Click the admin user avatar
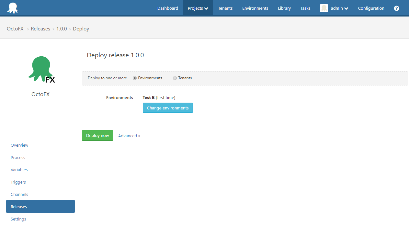This screenshot has height=226, width=409. tap(324, 8)
